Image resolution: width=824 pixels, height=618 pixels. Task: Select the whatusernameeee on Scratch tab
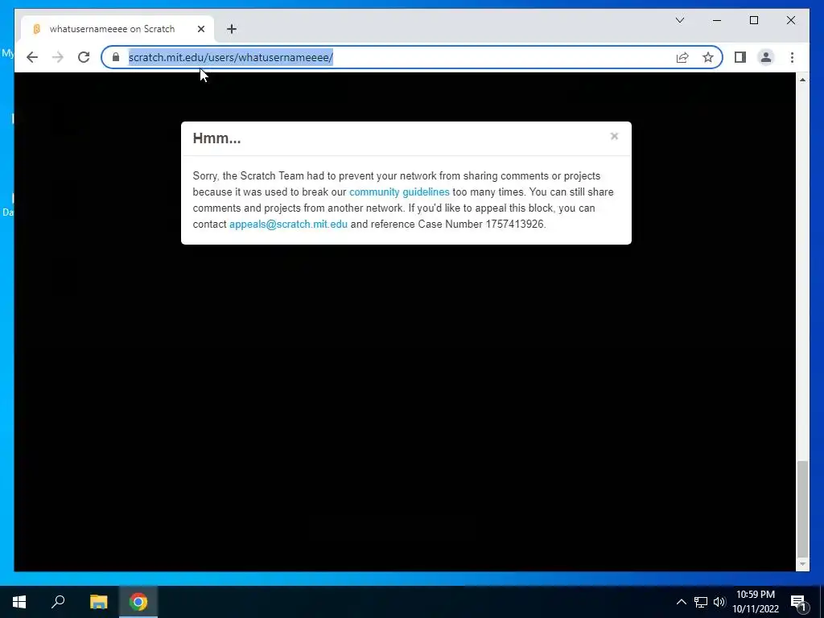tap(117, 29)
